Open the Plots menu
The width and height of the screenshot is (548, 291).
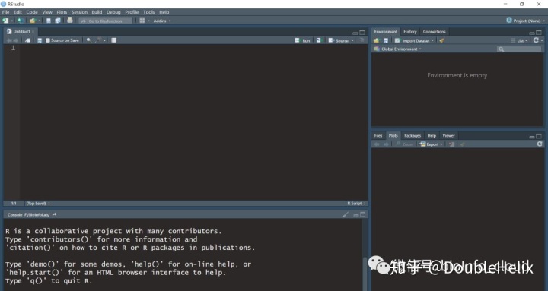[62, 12]
